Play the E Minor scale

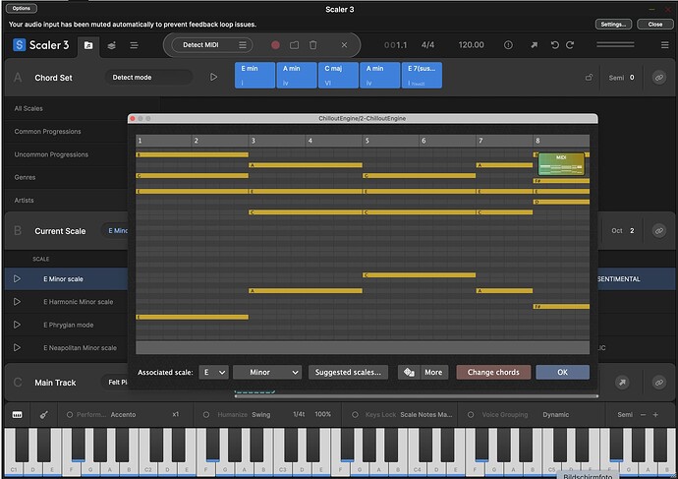pyautogui.click(x=17, y=279)
